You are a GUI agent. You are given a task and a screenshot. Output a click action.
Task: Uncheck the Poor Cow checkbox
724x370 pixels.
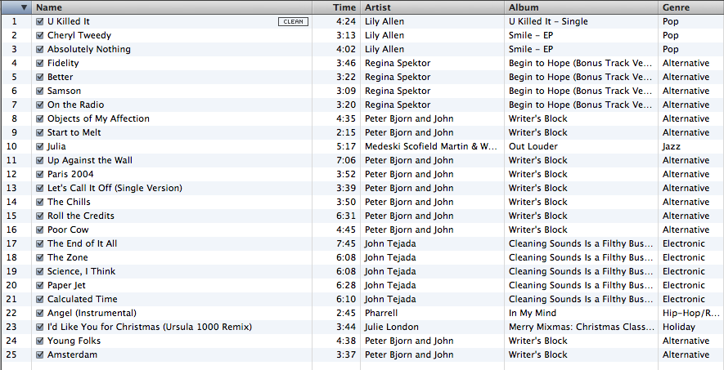tap(40, 230)
